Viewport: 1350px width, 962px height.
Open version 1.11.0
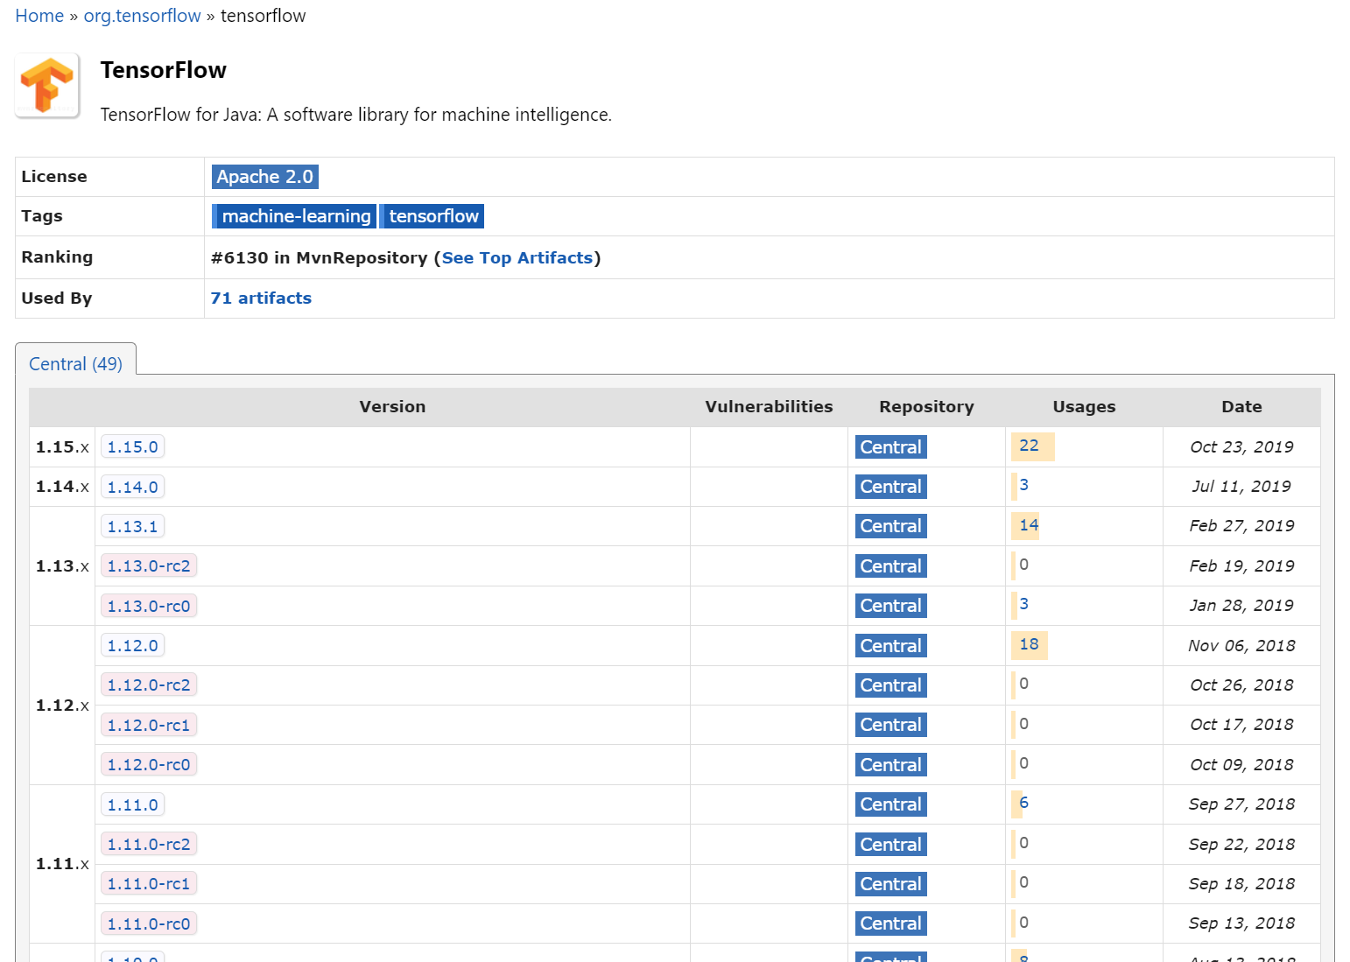[132, 804]
